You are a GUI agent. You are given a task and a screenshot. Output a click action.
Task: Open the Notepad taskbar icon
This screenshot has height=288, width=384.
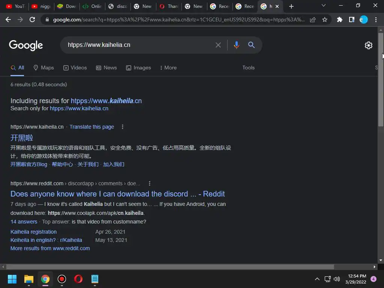(95, 279)
